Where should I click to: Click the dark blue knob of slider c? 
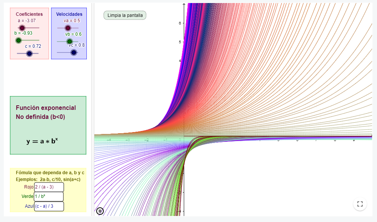tap(29, 53)
